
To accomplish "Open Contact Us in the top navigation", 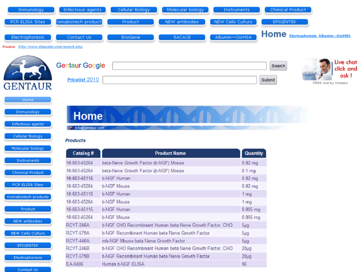I will (79, 37).
